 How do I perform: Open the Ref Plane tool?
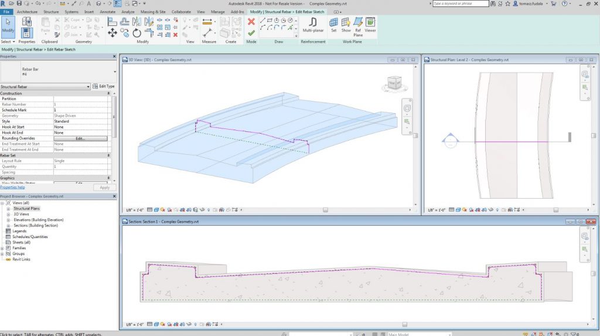click(x=357, y=25)
